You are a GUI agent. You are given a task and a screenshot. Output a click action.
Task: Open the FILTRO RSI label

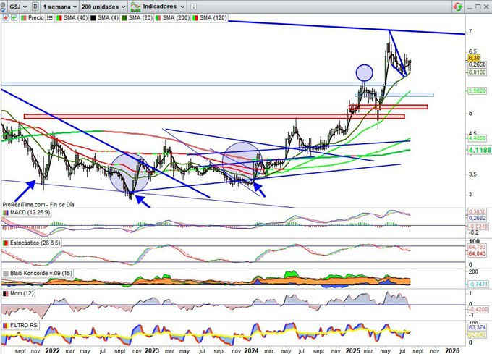tap(24, 326)
